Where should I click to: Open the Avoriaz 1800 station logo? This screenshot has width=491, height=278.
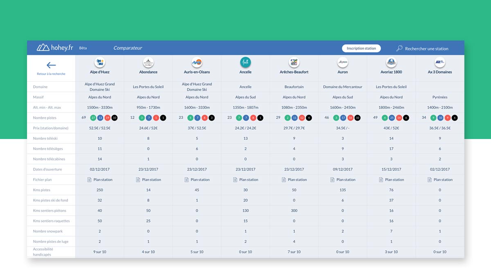(x=391, y=63)
